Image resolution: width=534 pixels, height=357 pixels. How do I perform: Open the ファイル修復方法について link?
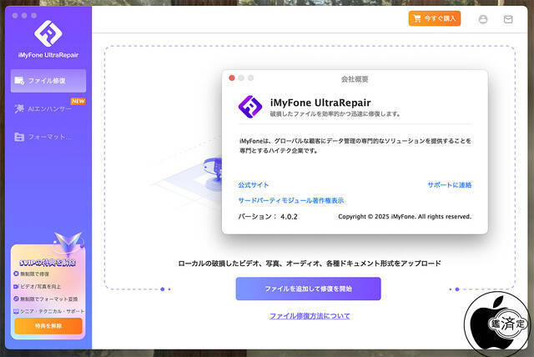309,316
